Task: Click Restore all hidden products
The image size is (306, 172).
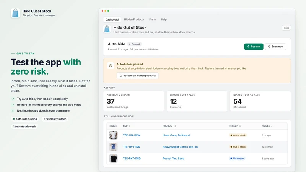Action: tap(138, 76)
